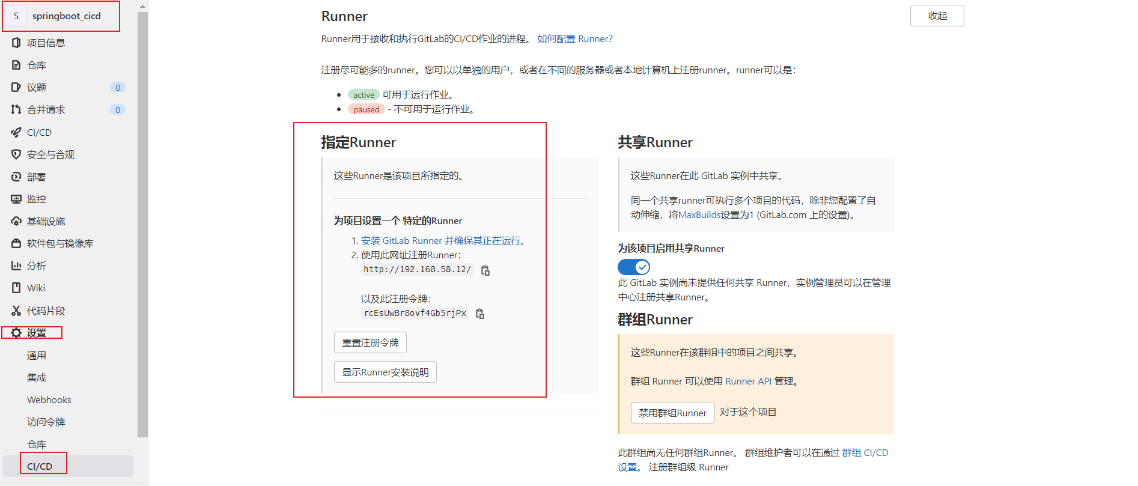Click the rcEsUwBr8ovf4Gb5rjPx token text
Screen dimensions: 1138x486
coord(415,313)
